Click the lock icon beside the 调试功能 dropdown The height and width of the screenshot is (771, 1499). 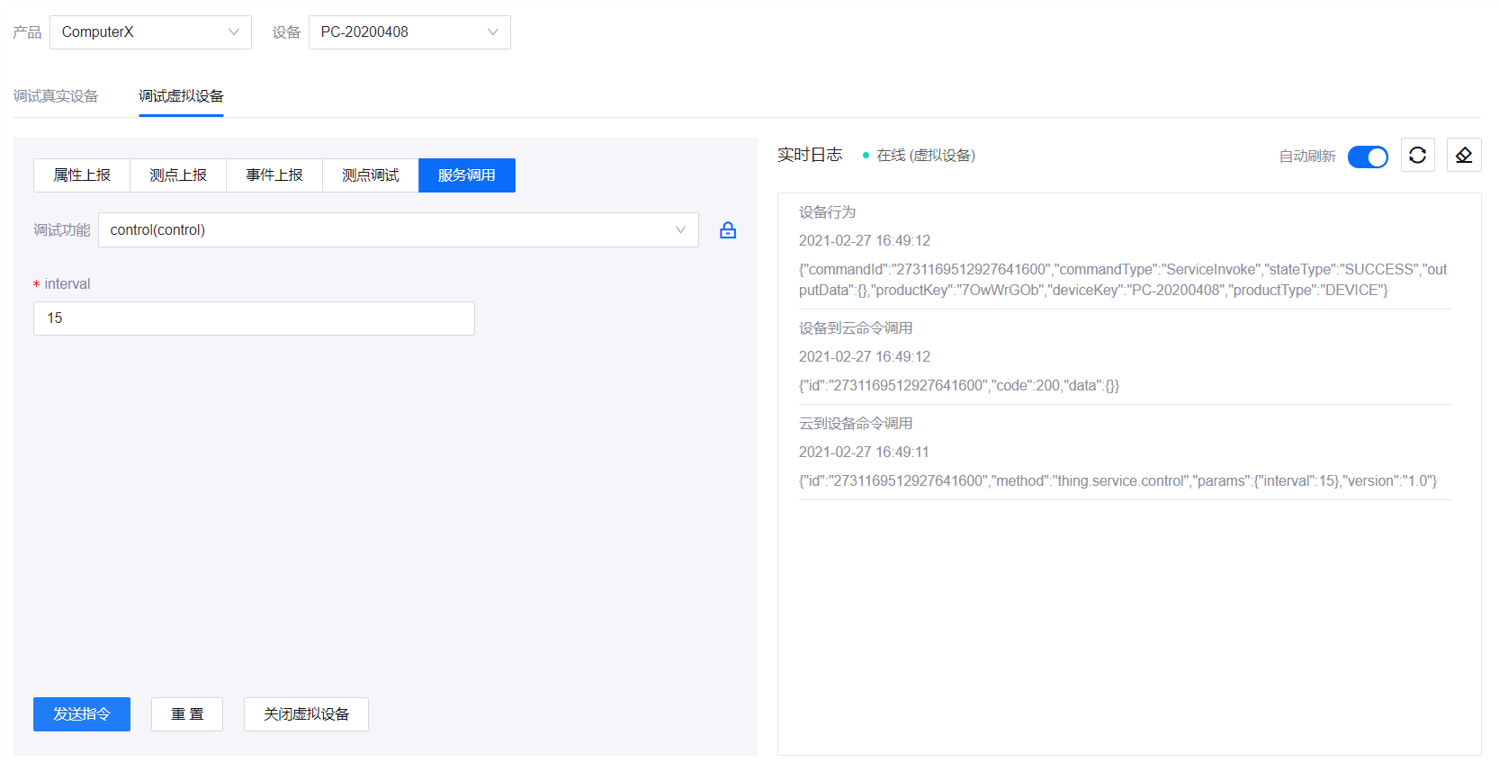coord(728,230)
